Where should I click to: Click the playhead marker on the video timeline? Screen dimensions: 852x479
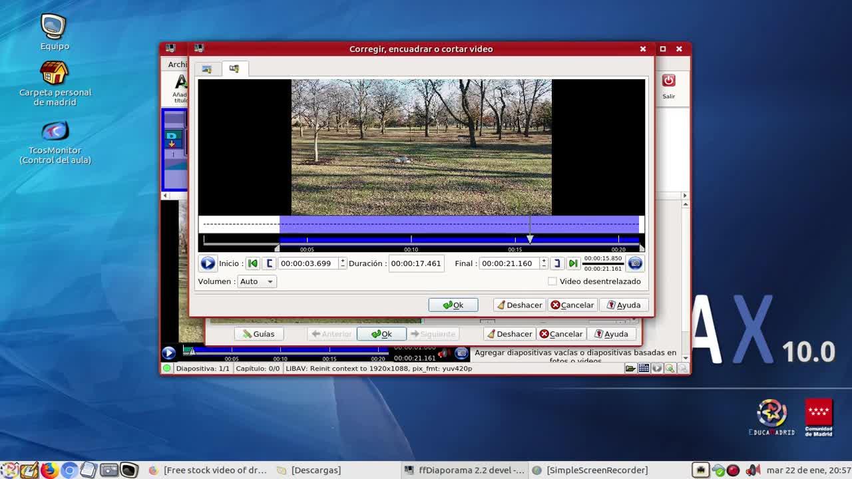(530, 239)
